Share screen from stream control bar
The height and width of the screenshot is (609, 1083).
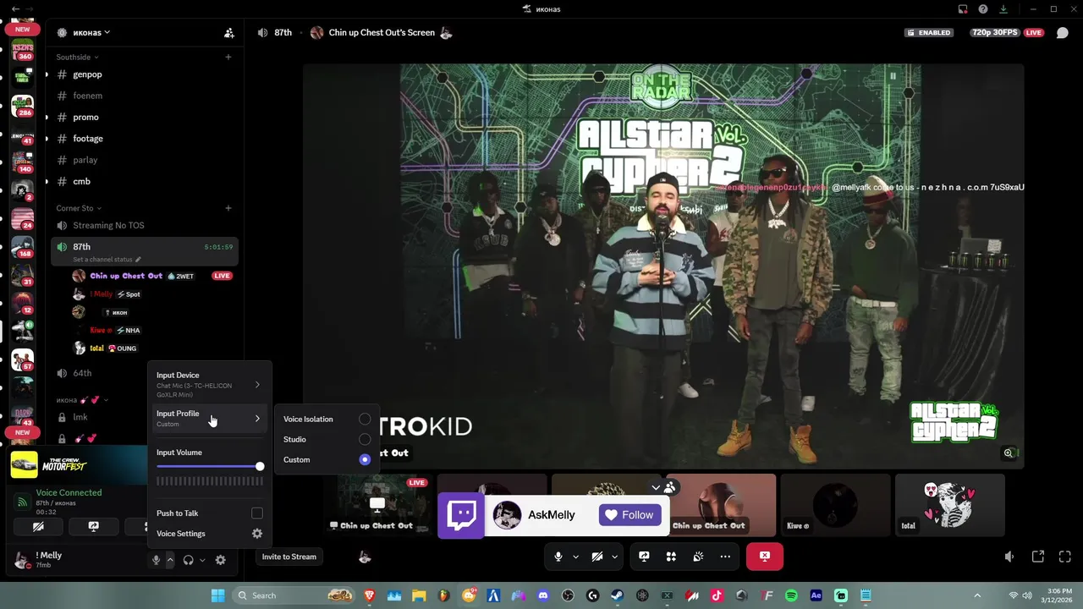(x=644, y=557)
